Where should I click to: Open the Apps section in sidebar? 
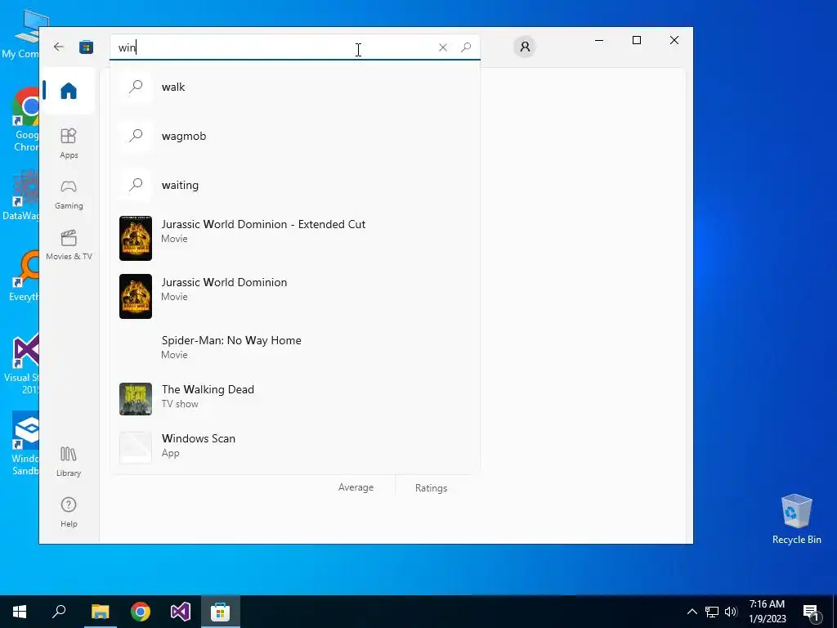pos(69,143)
